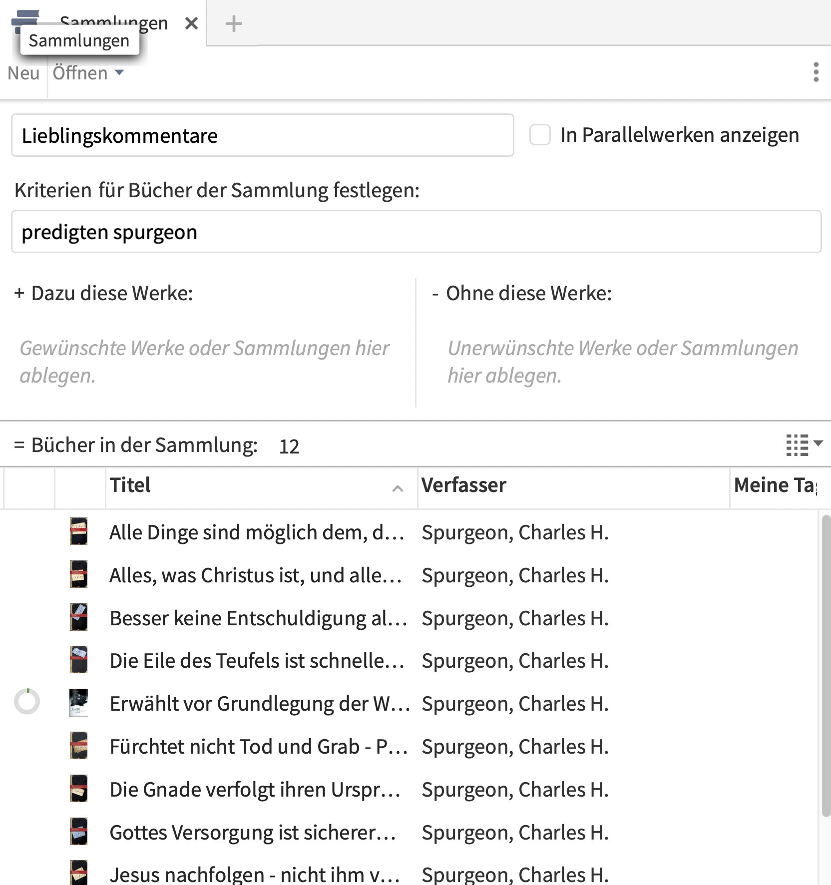Select title Alle Dinge sind möglich dem, d…

point(257,532)
